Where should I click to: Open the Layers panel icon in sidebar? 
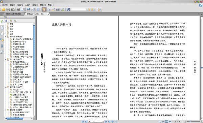point(2,34)
